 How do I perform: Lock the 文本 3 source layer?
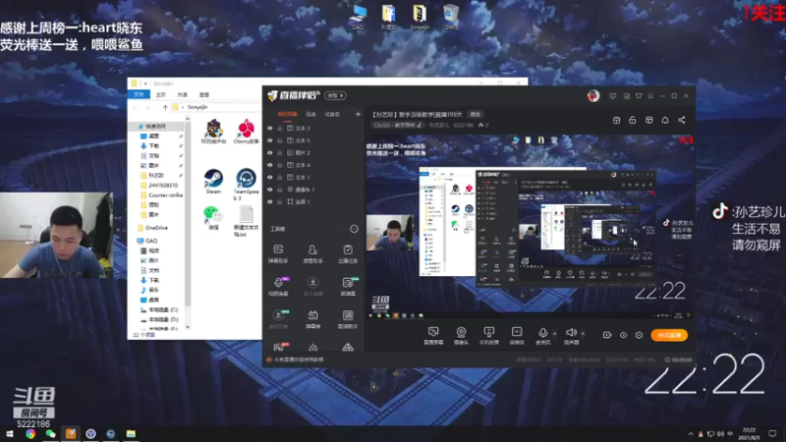click(280, 129)
